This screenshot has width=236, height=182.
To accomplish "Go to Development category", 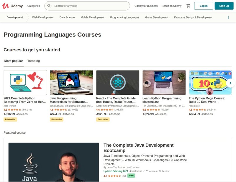I will pyautogui.click(x=15, y=17).
